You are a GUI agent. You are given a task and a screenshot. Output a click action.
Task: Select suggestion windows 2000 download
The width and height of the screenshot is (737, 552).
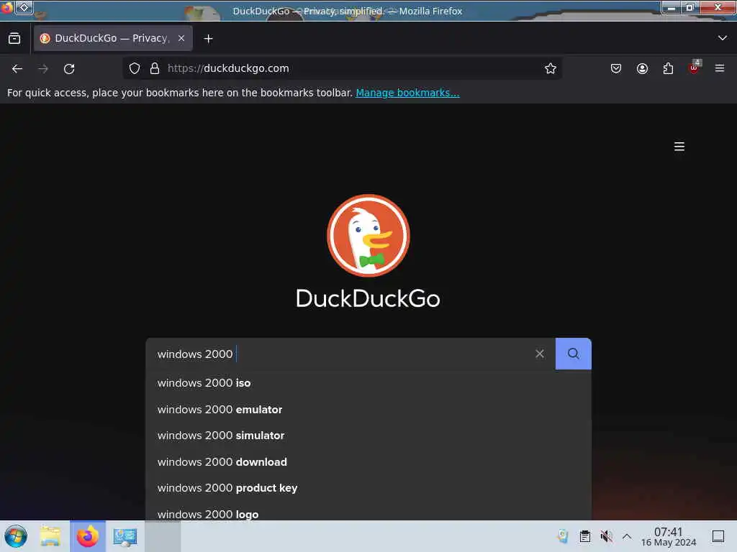pos(368,462)
